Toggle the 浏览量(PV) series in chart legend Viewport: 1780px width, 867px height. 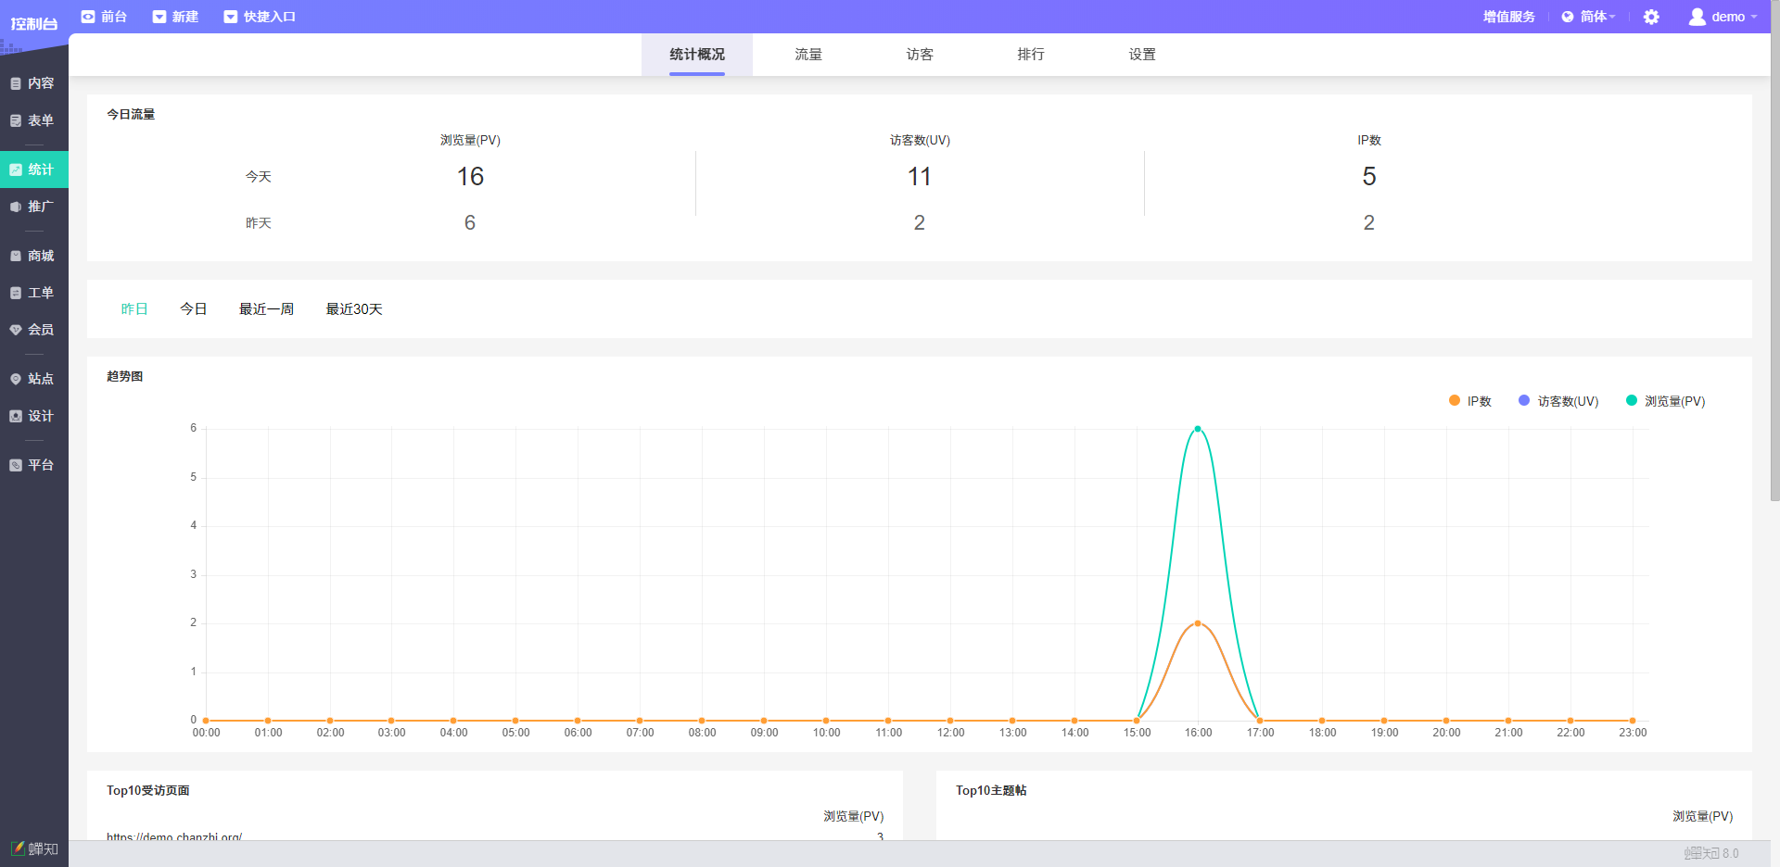click(x=1665, y=401)
